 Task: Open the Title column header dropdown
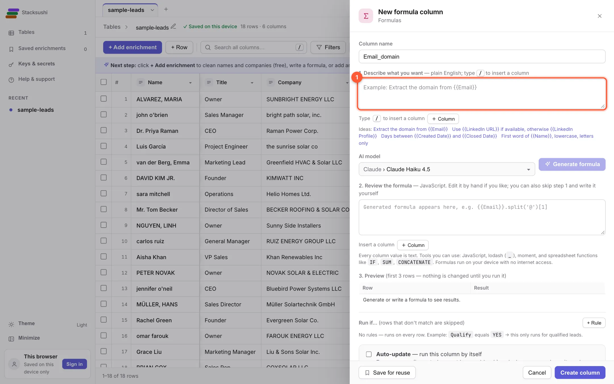[252, 83]
